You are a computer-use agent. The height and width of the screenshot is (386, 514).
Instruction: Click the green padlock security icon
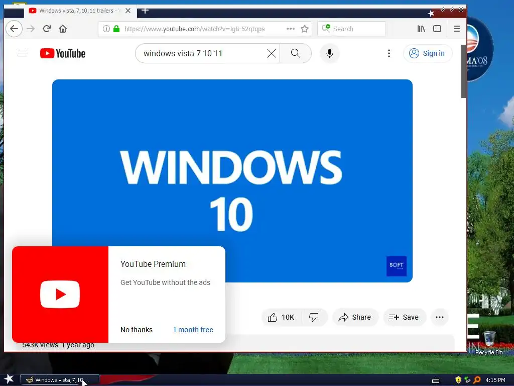click(116, 29)
